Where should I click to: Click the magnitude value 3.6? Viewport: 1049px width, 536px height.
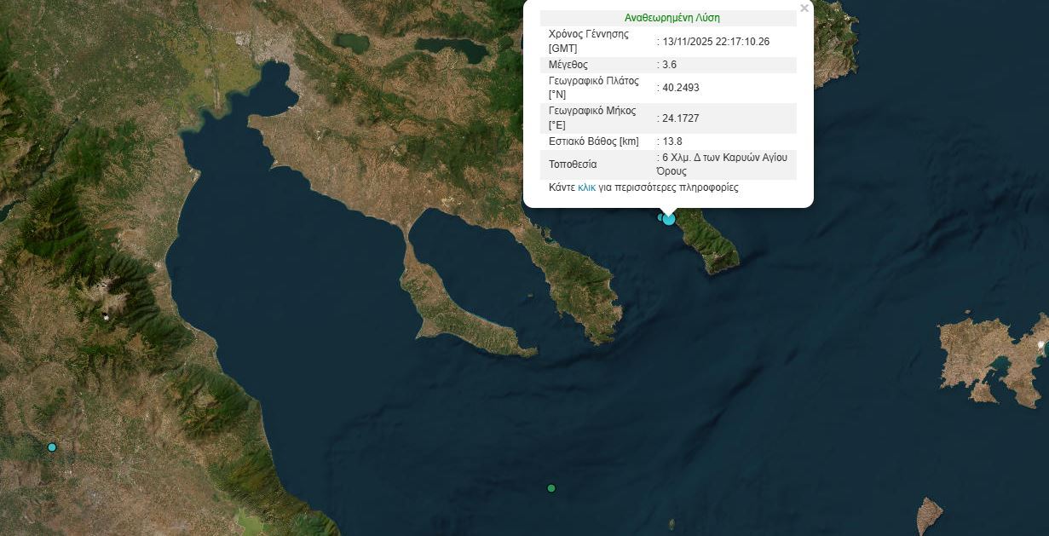pos(670,65)
